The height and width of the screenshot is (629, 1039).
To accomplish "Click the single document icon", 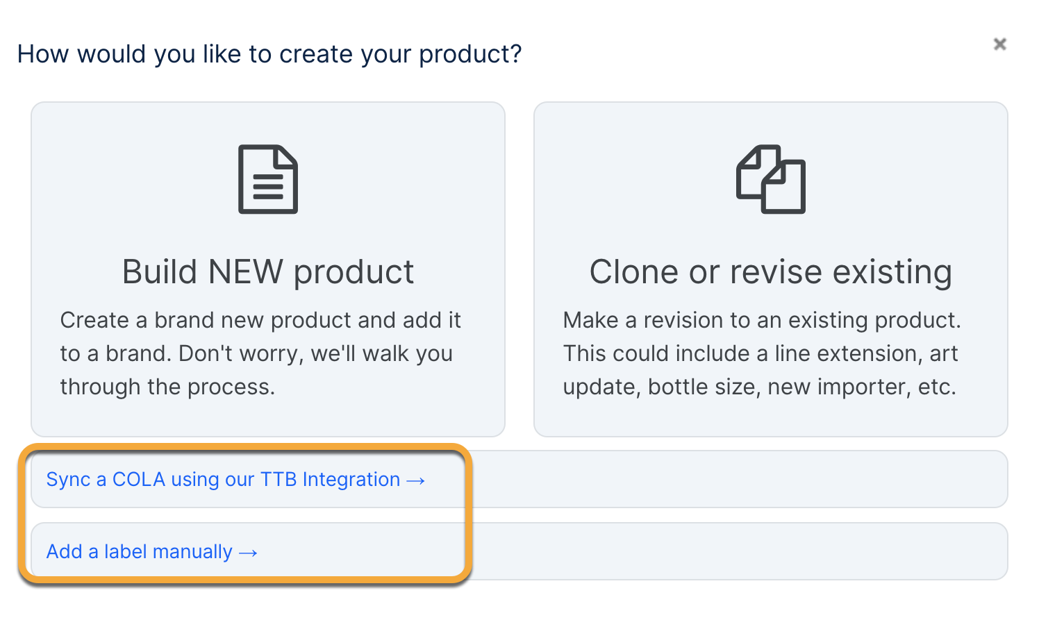I will coord(268,179).
